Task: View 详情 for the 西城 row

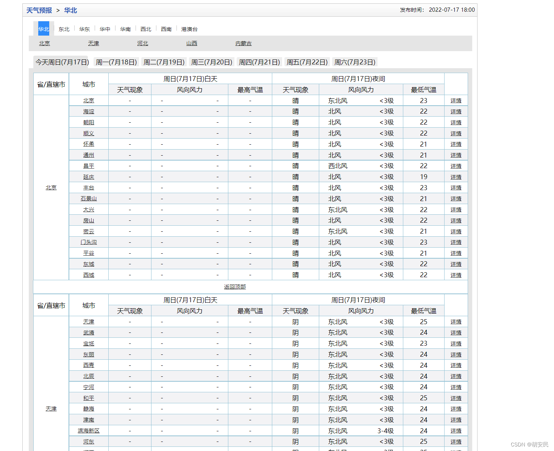Action: (456, 275)
